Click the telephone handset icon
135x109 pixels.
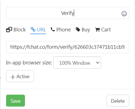coord(53,29)
